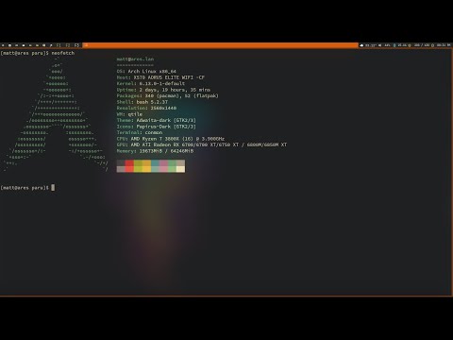Click the matt@ares.lan header line
This screenshot has height=340, width=453.
pos(135,59)
